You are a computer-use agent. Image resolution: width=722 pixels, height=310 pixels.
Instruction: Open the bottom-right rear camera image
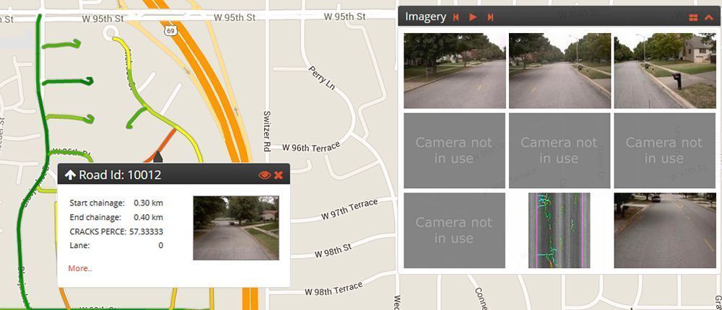coord(665,231)
